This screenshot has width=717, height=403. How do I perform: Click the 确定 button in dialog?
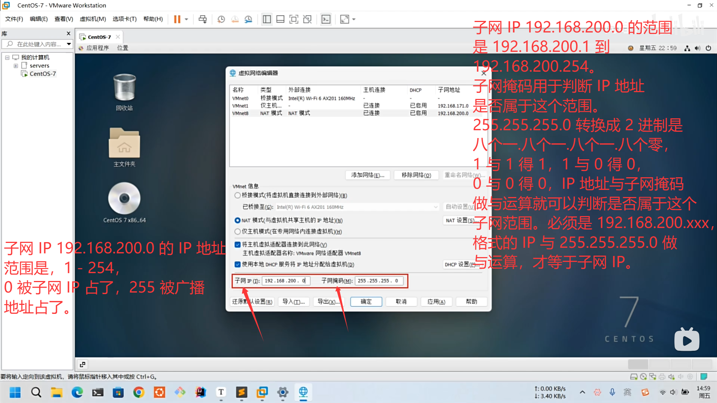click(366, 302)
